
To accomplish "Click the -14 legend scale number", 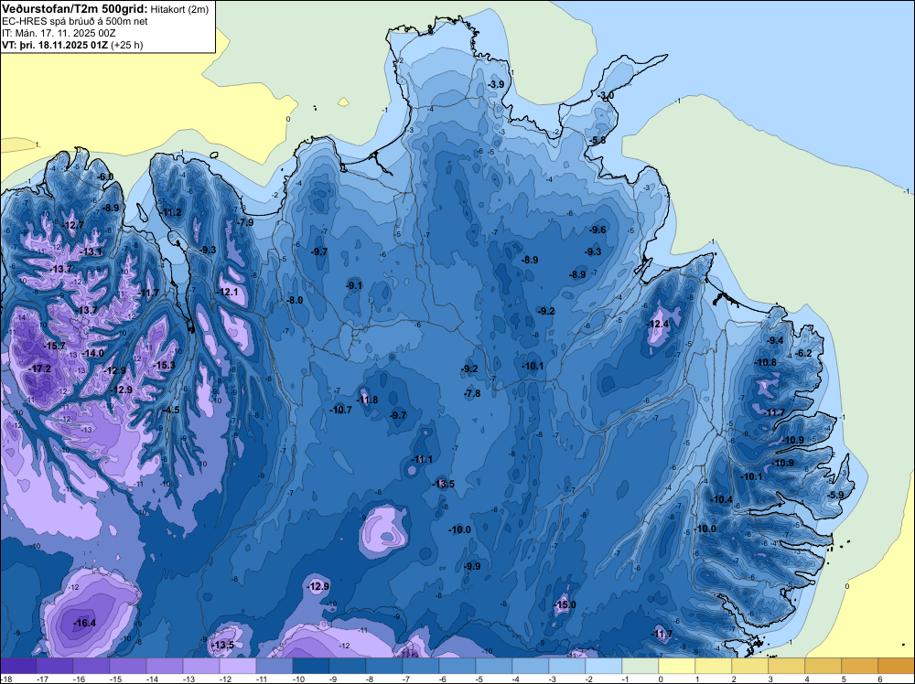I will 152,679.
